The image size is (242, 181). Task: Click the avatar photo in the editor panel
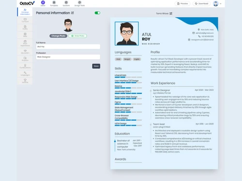click(x=68, y=25)
